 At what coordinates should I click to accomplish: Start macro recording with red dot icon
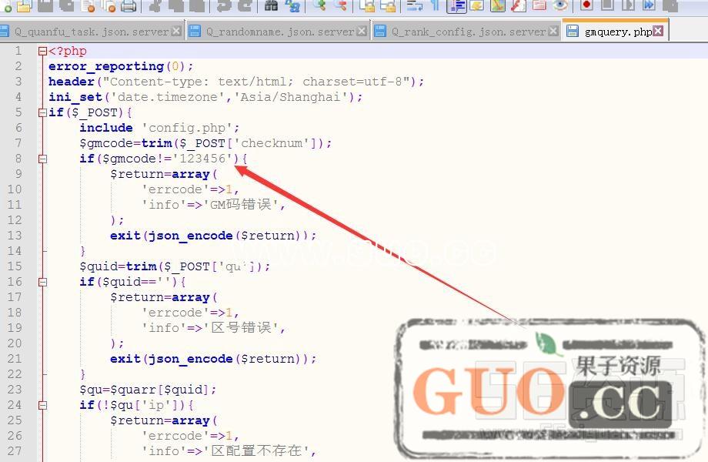click(x=586, y=5)
